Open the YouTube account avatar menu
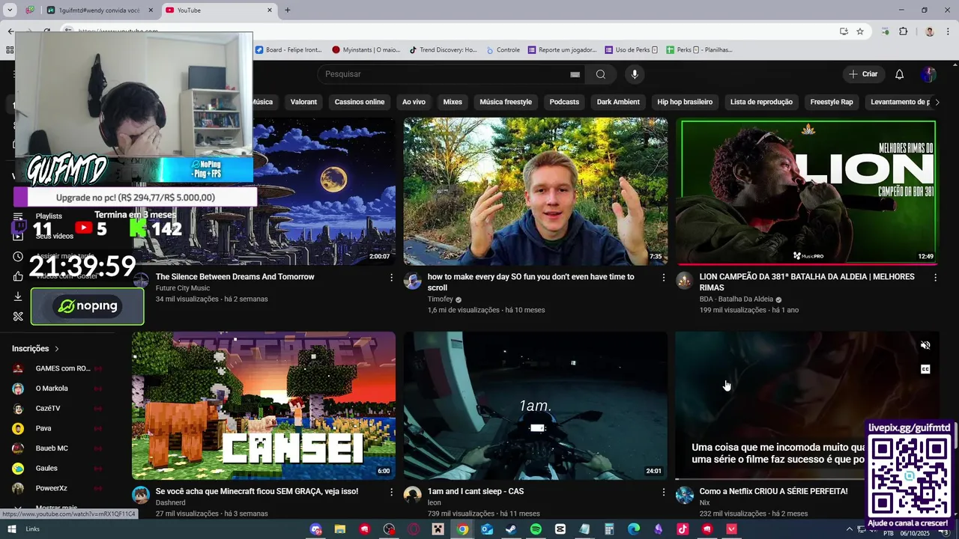 pos(929,74)
